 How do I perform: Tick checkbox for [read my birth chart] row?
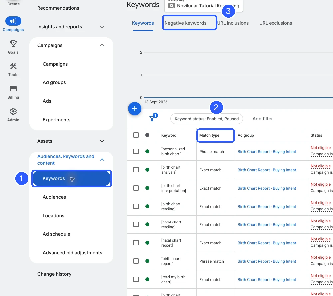click(x=136, y=279)
